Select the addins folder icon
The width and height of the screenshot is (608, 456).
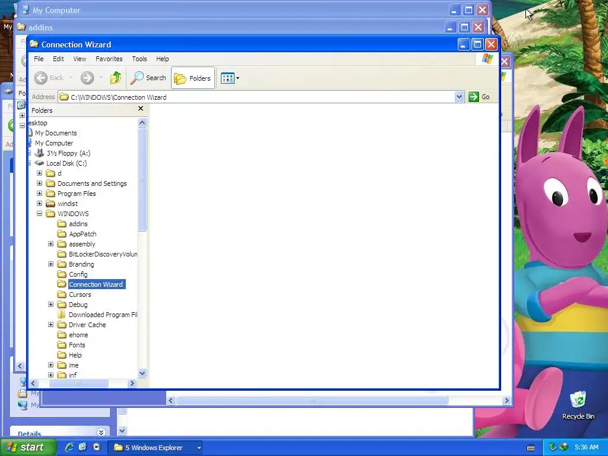[62, 224]
